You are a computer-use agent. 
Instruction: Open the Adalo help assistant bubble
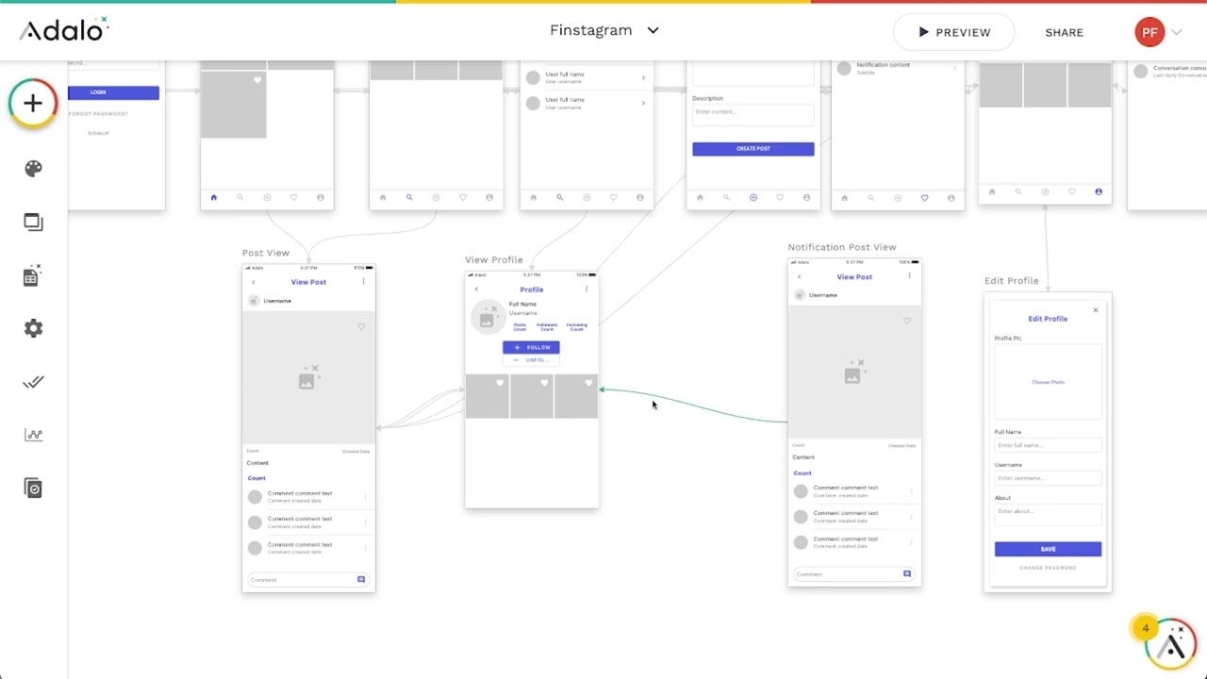[1170, 645]
